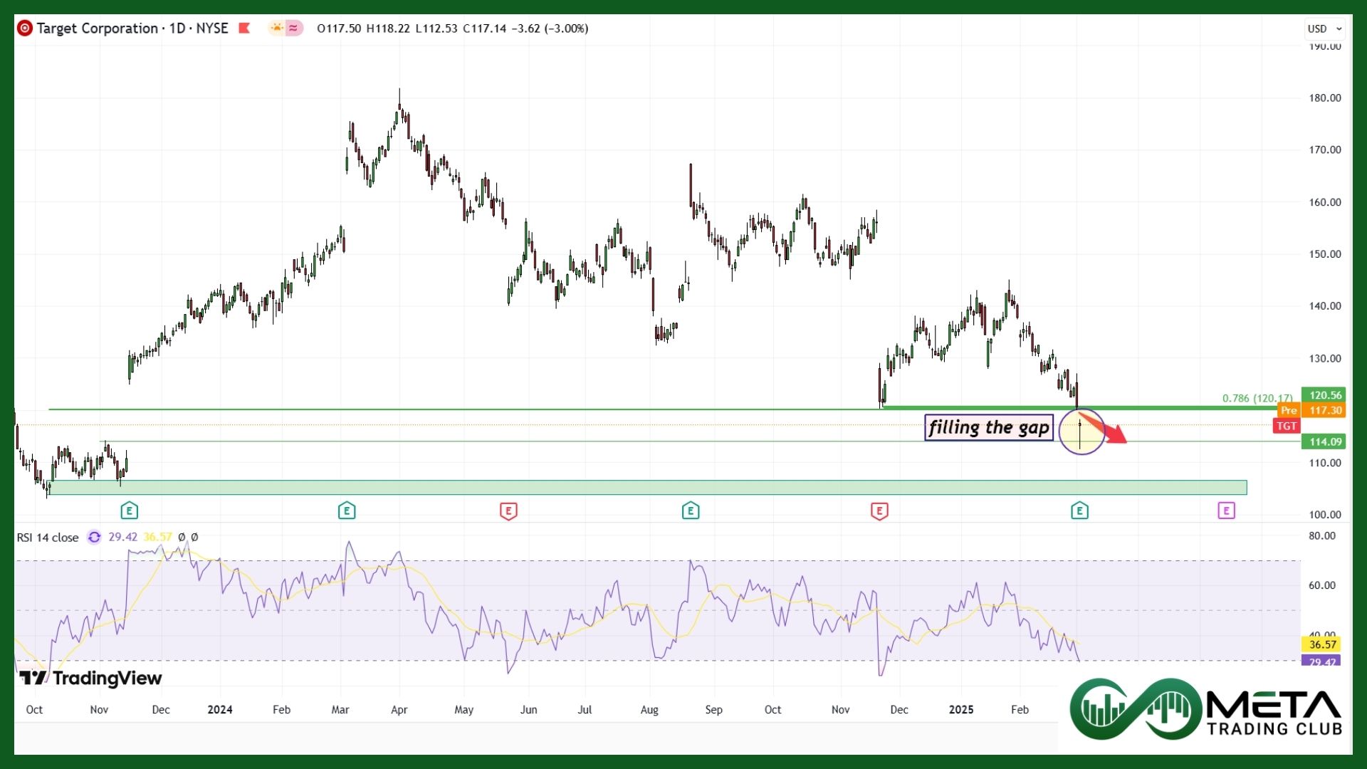Click the red TGT ticker price tag
The image size is (1367, 769).
[x=1287, y=426]
